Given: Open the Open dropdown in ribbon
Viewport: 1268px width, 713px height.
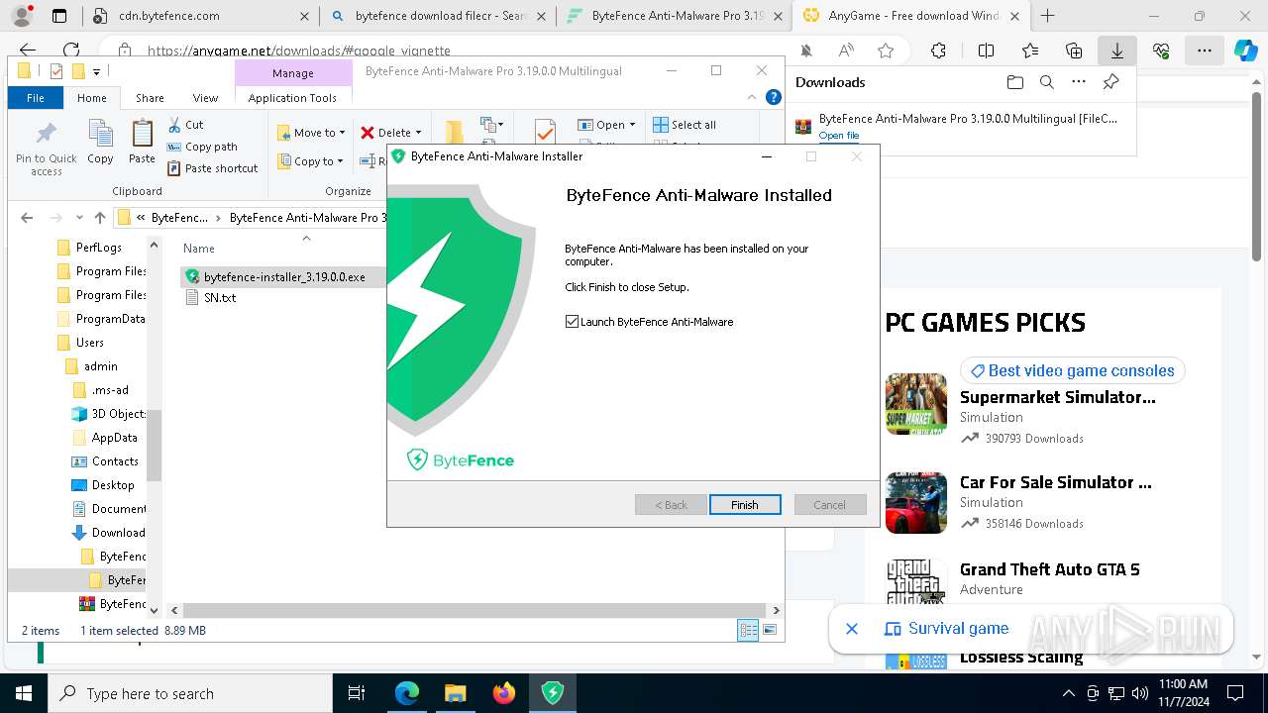Looking at the screenshot, I should click(x=607, y=125).
